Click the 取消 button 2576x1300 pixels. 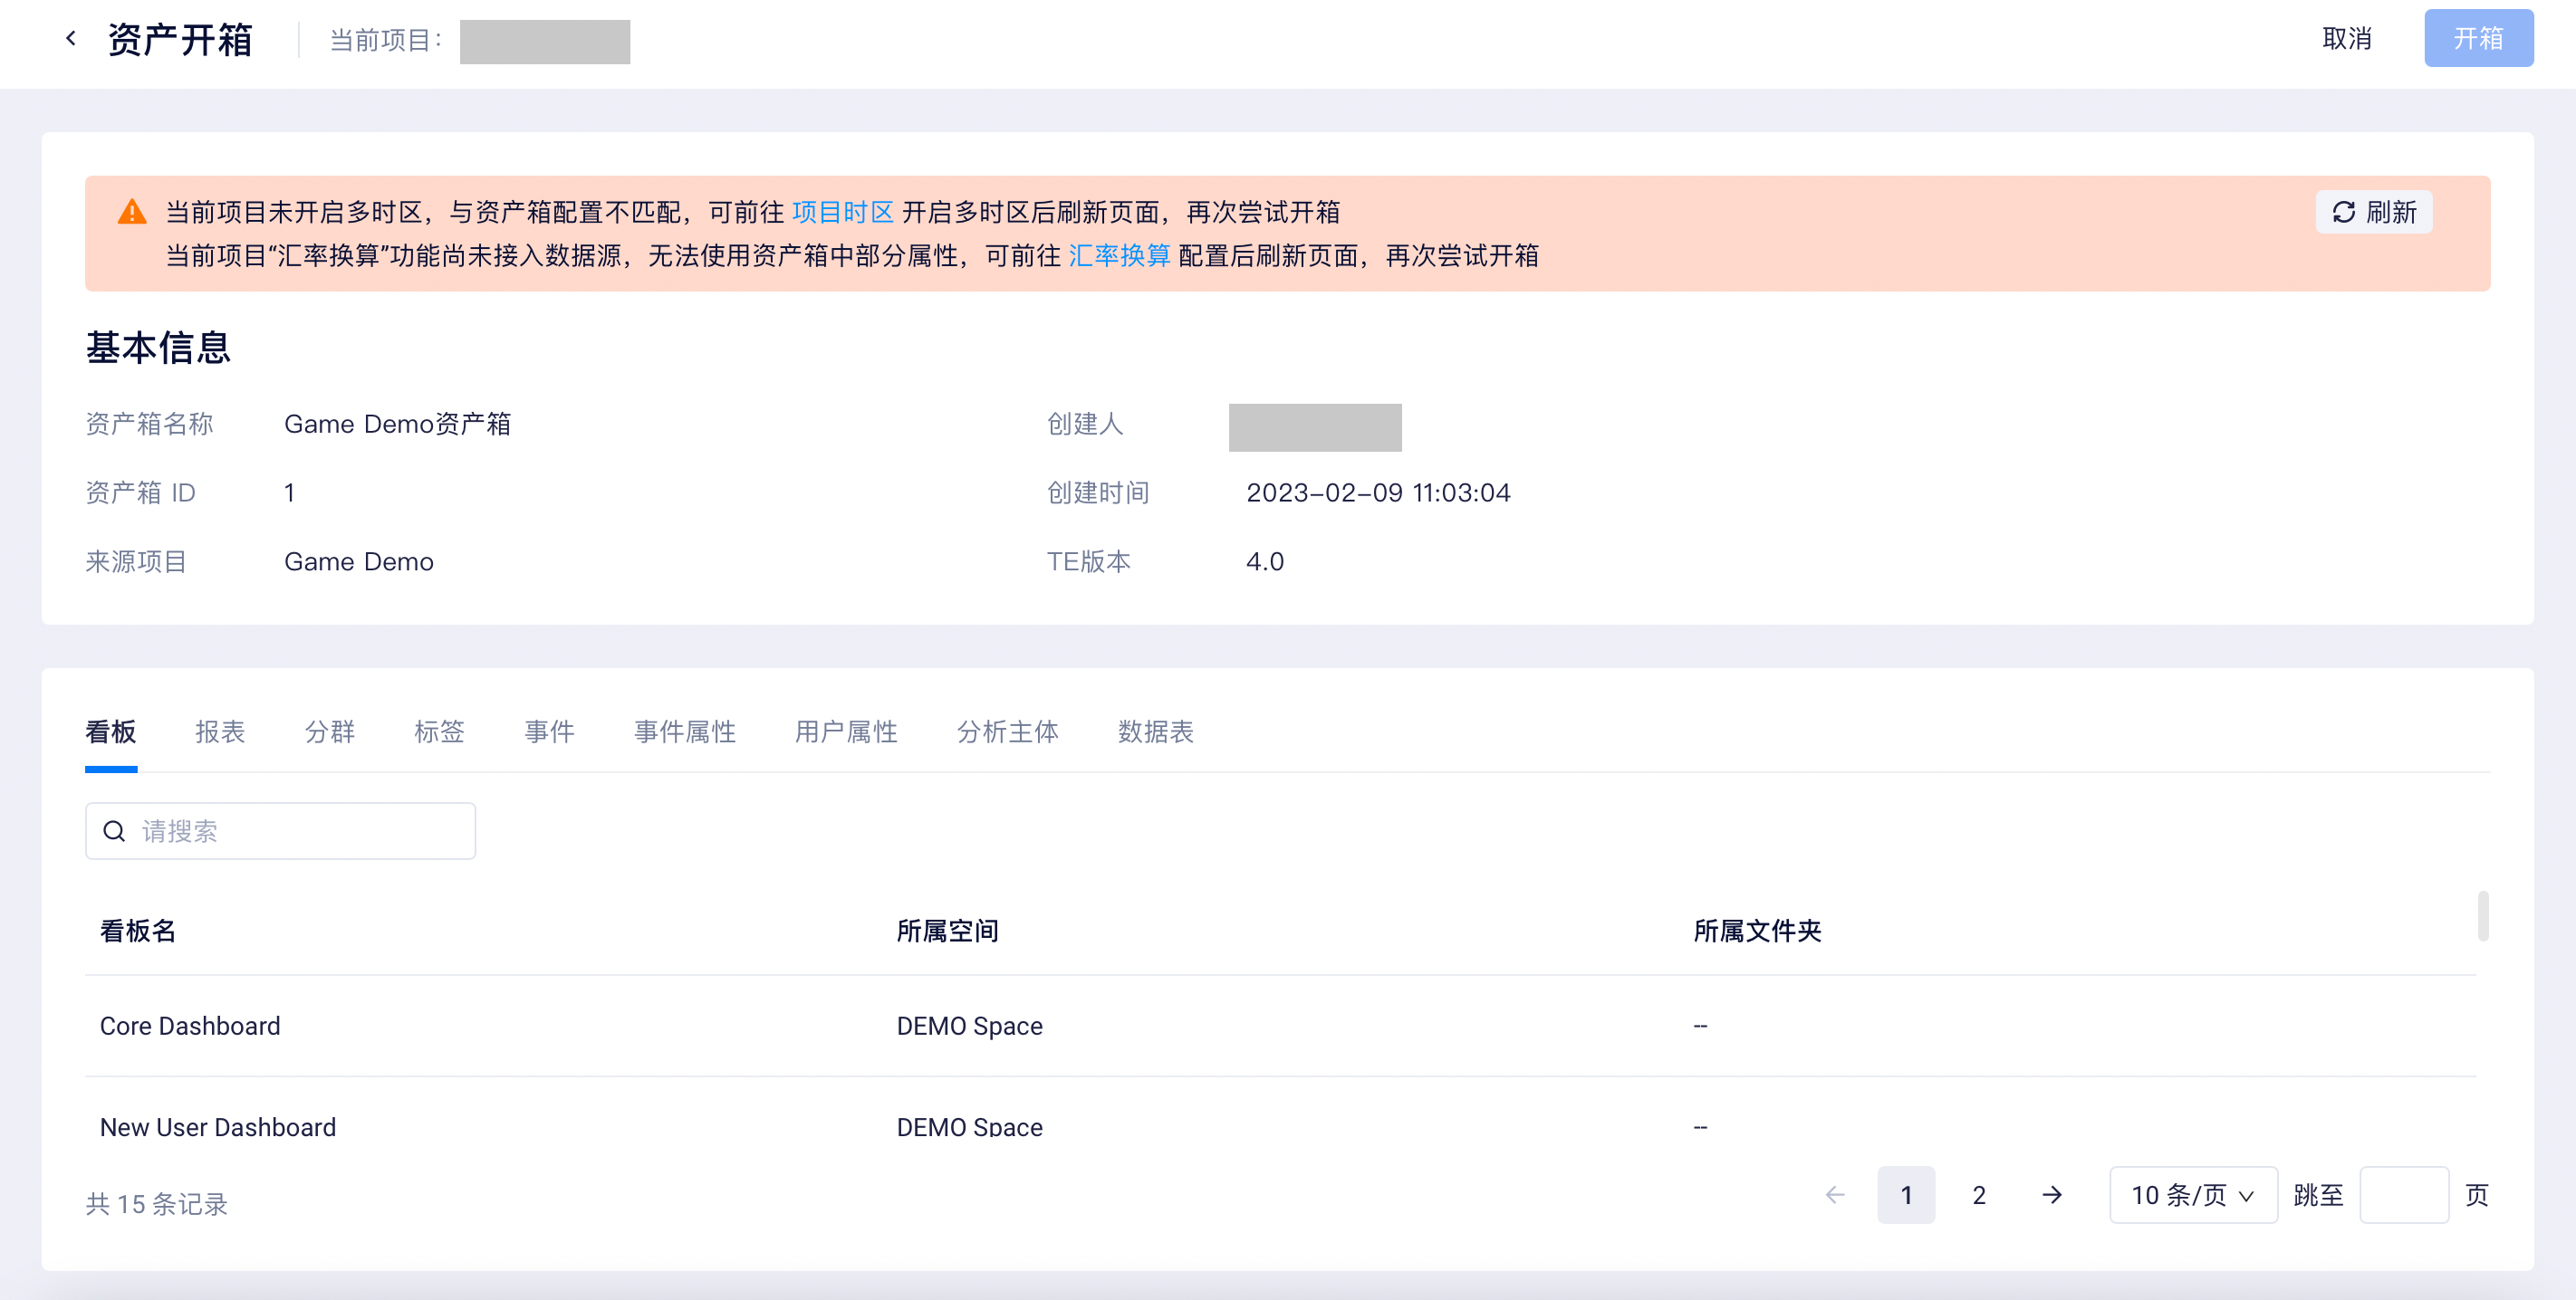(x=2347, y=39)
